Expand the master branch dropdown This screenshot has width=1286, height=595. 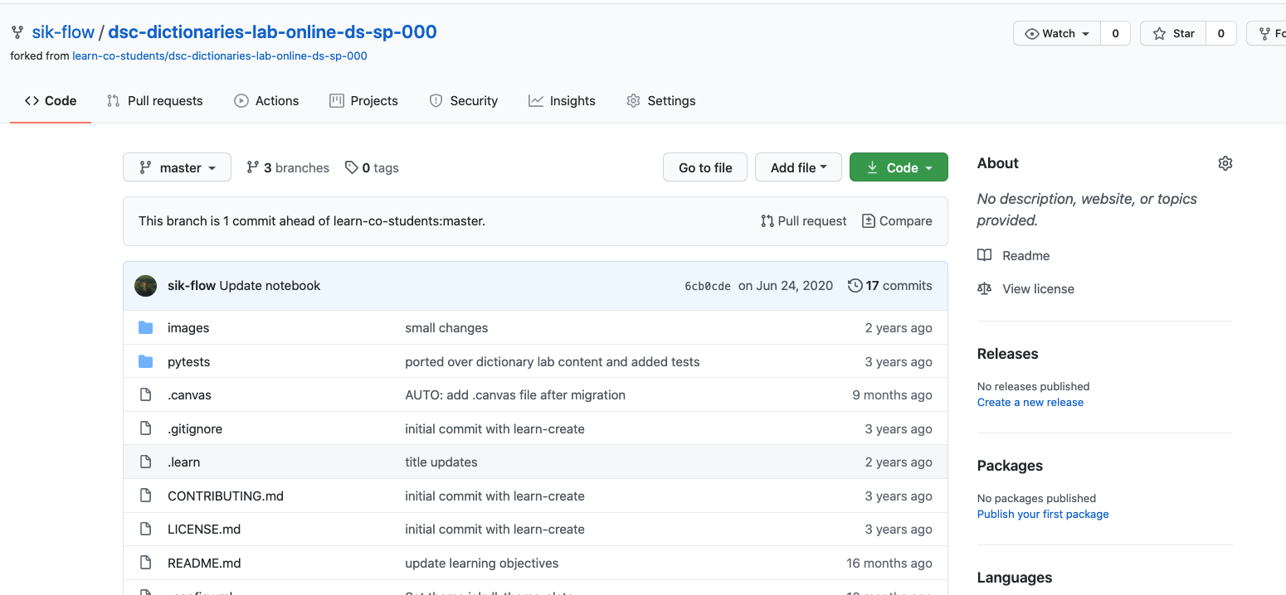[x=177, y=167]
